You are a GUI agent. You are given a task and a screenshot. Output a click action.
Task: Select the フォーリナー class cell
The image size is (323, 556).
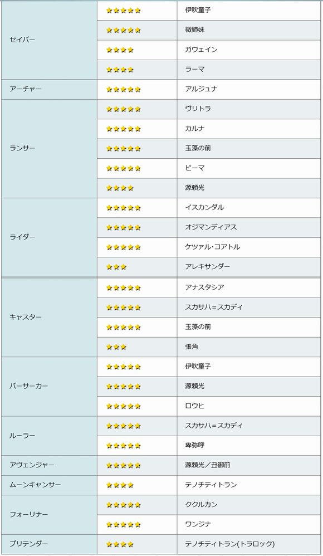[x=49, y=515]
